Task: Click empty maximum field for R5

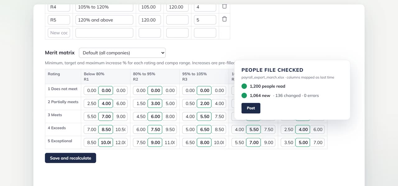Action: 177,20
